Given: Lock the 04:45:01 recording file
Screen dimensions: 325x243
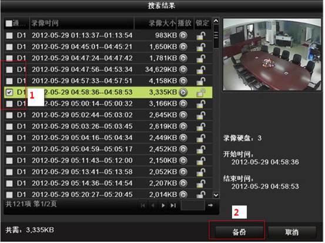Looking at the screenshot, I should 202,47.
